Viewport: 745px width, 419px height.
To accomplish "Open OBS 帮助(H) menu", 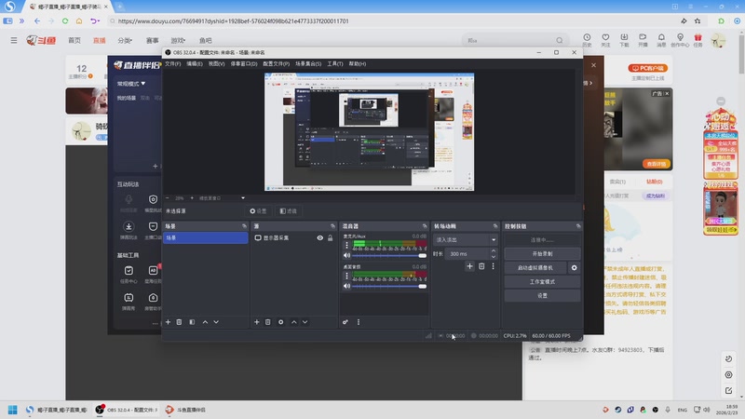I will pos(358,63).
